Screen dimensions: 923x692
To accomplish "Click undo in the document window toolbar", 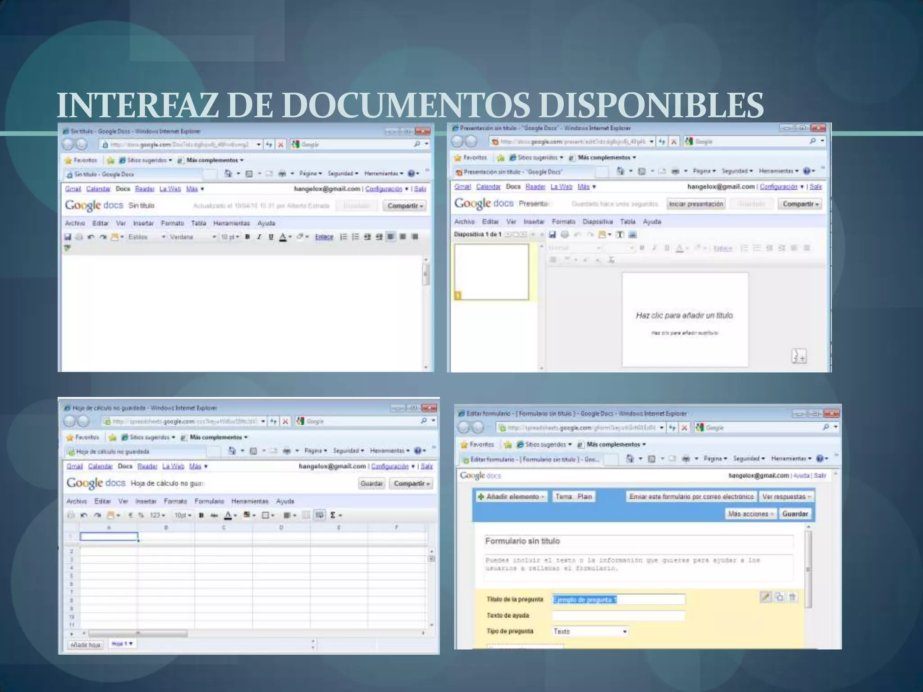I will click(91, 237).
